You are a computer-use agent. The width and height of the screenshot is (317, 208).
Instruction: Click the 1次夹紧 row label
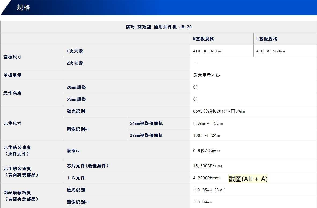coord(72,51)
